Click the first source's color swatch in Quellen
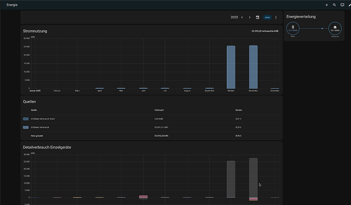This screenshot has height=205, width=351. (x=26, y=119)
